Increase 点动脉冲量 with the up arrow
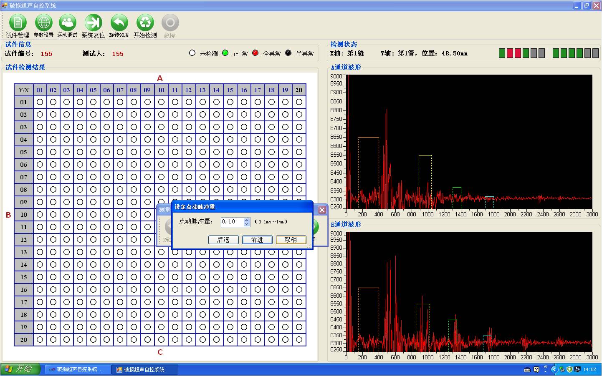602x376 pixels. pos(247,220)
